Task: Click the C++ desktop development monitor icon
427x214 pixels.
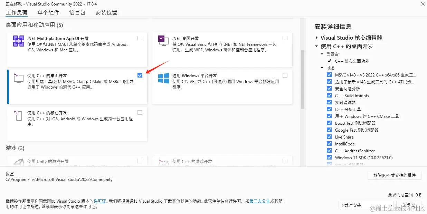Action: [x=18, y=78]
